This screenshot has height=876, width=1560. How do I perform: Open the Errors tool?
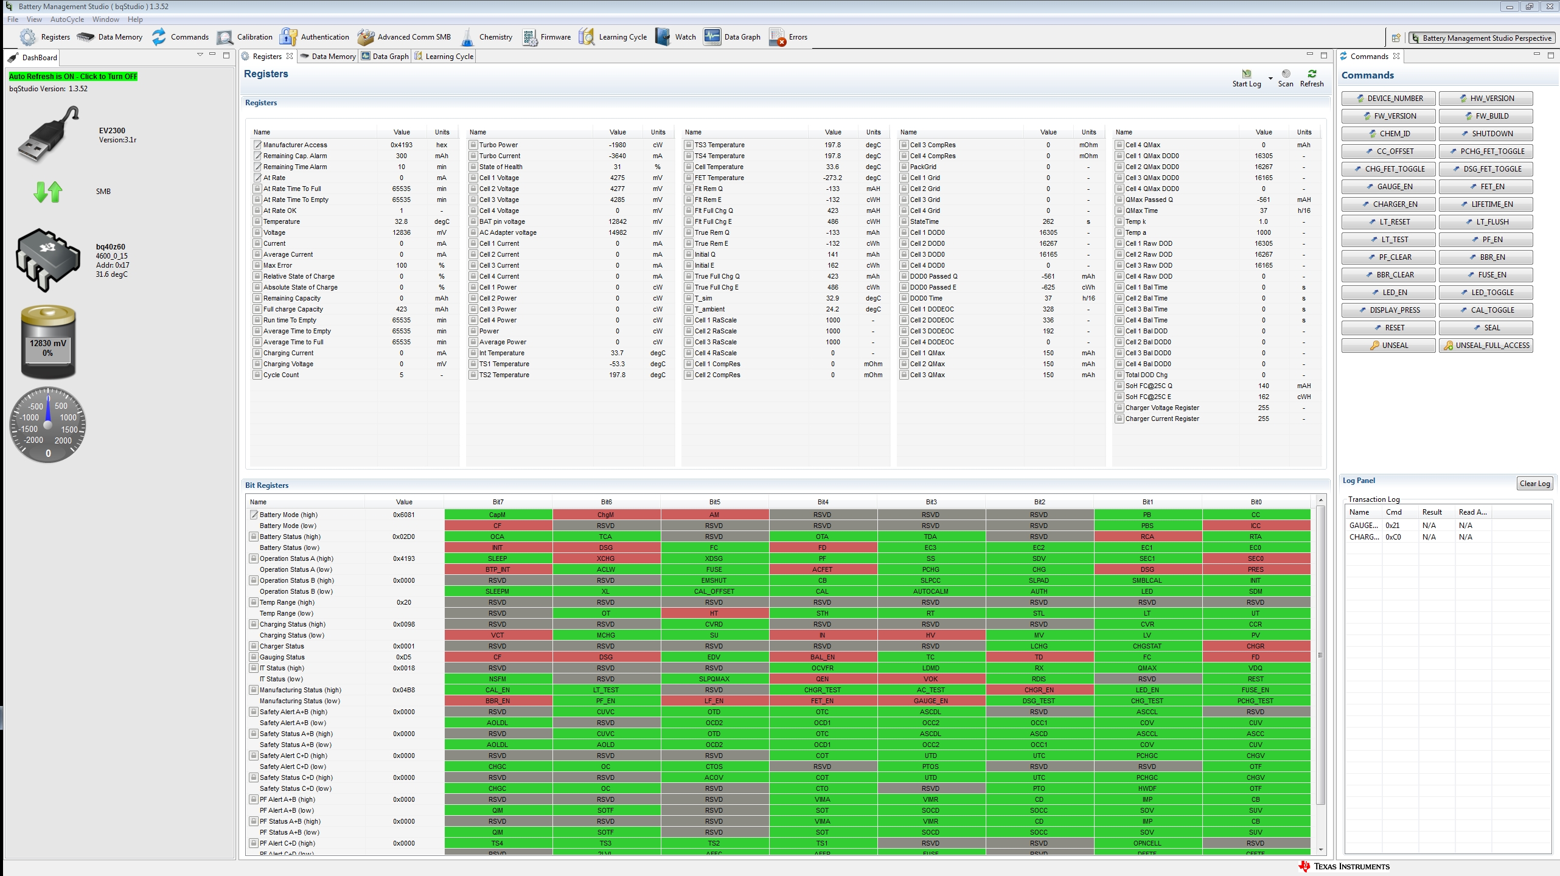pyautogui.click(x=788, y=37)
